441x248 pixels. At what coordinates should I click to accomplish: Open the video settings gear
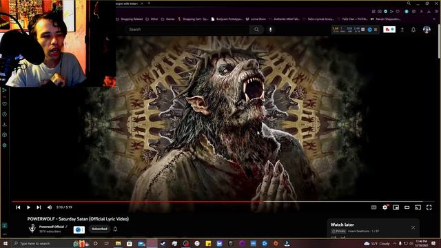[x=384, y=207]
